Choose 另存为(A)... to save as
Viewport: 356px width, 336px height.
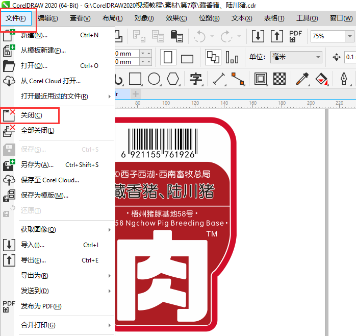pyautogui.click(x=37, y=165)
